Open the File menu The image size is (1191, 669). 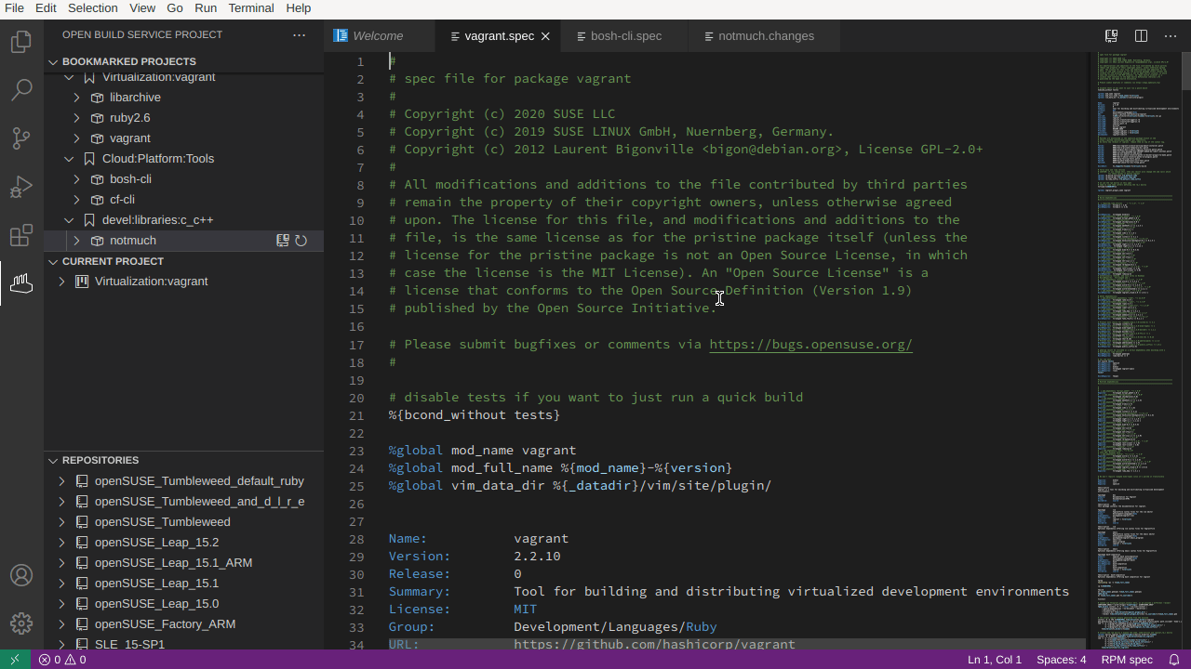point(14,8)
